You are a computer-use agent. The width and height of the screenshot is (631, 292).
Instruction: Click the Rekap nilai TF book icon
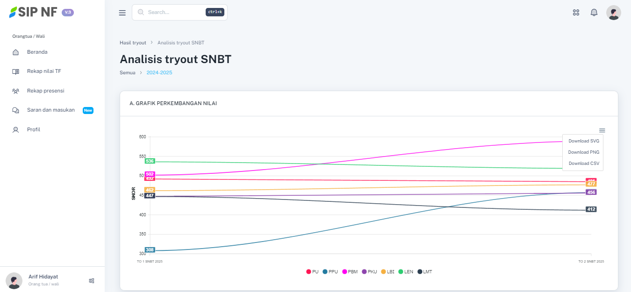(16, 71)
